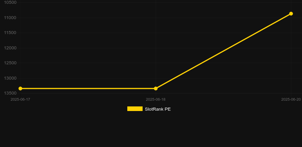The height and width of the screenshot is (147, 302).
Task: Click the 11500 y-axis label
Action: tap(10, 33)
